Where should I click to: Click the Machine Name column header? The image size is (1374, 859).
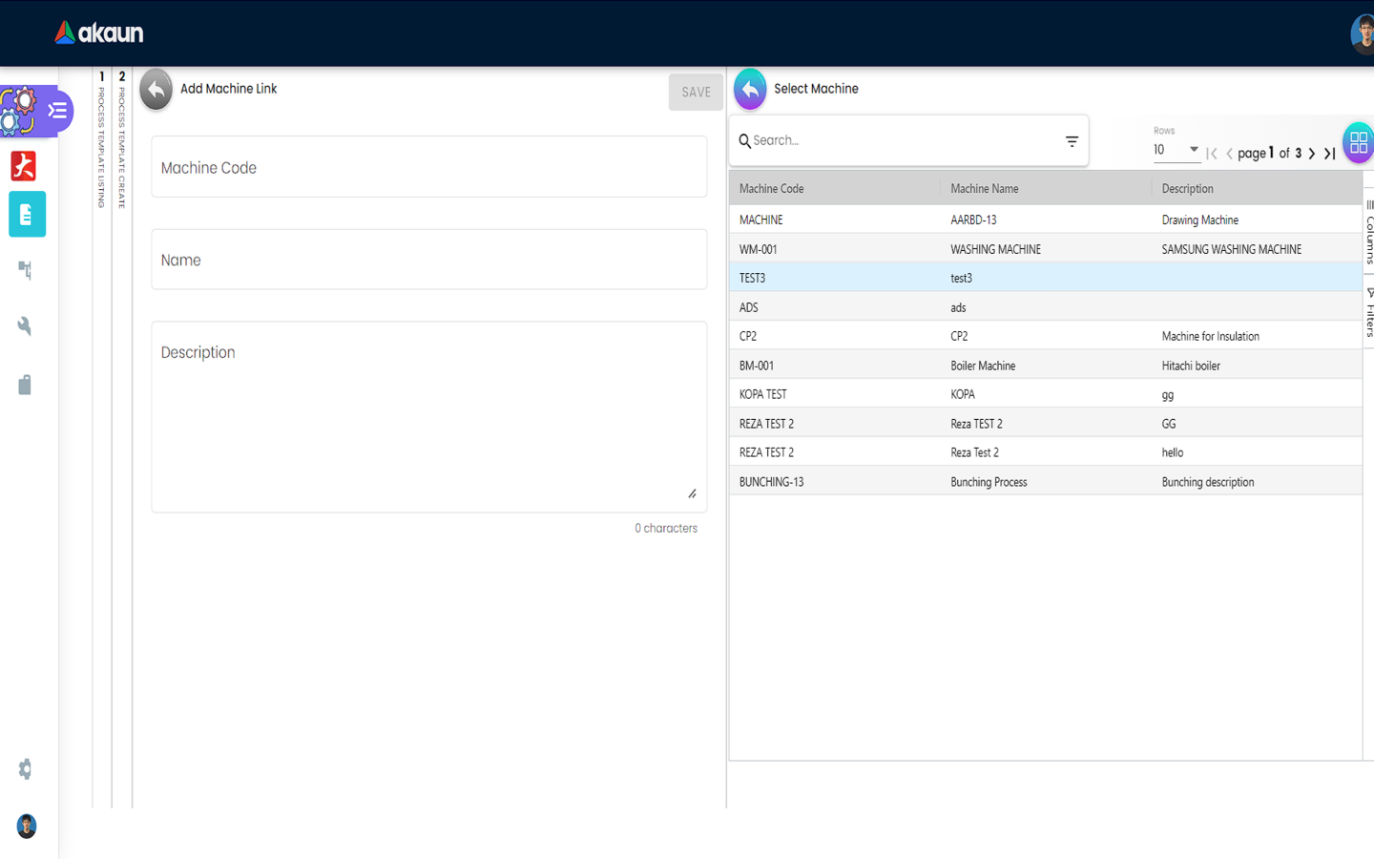(x=984, y=189)
